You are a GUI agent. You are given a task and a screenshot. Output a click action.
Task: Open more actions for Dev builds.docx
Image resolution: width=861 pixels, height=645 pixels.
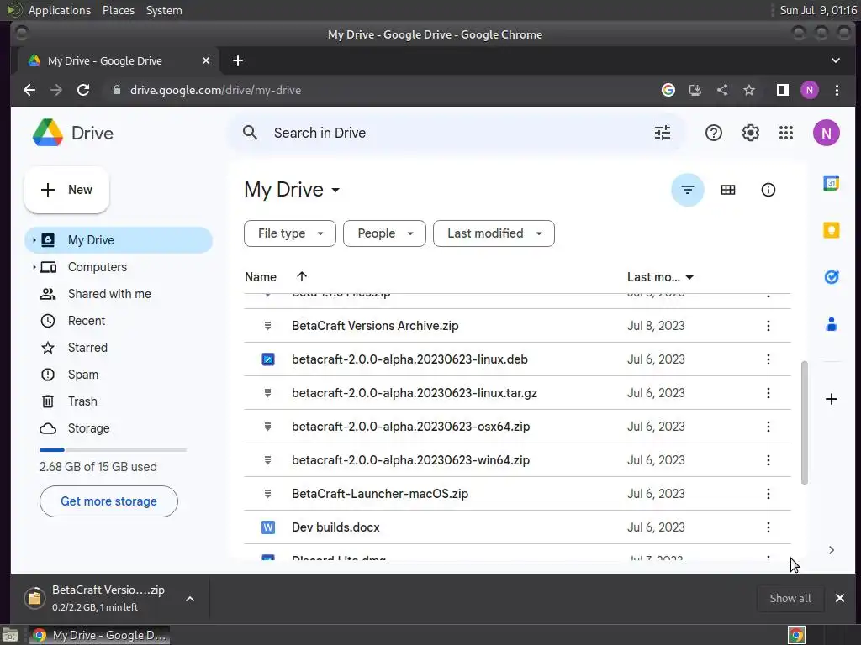click(x=768, y=527)
